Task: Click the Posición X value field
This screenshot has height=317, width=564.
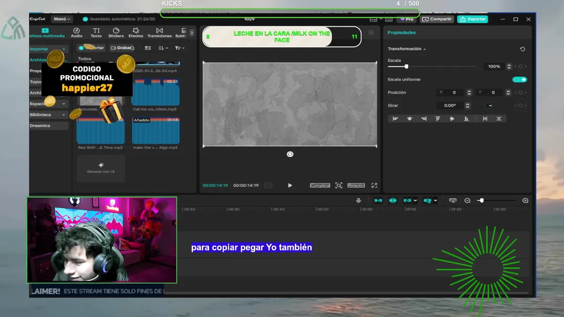Action: click(454, 92)
